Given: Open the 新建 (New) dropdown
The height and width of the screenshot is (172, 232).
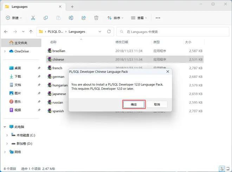Looking at the screenshot, I should (x=14, y=18).
